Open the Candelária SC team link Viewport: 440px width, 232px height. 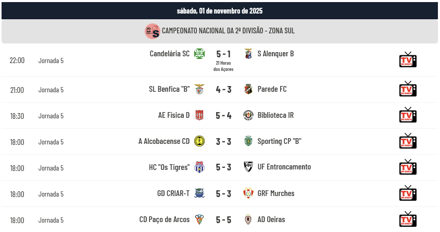(x=169, y=54)
